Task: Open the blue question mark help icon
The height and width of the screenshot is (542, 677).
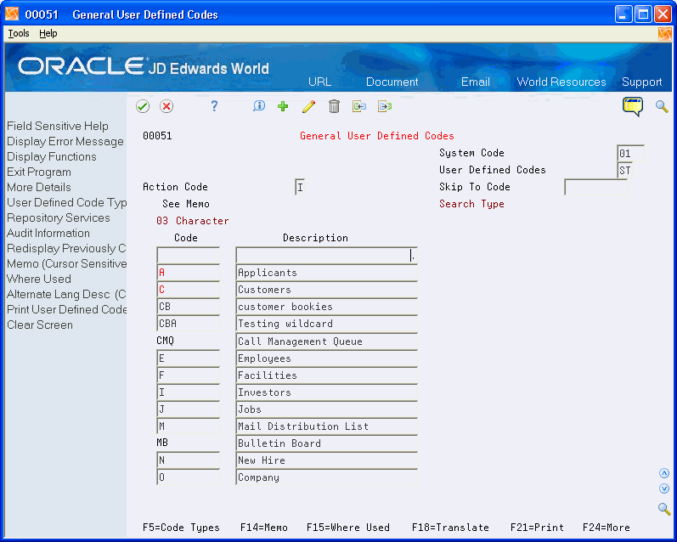Action: 214,106
